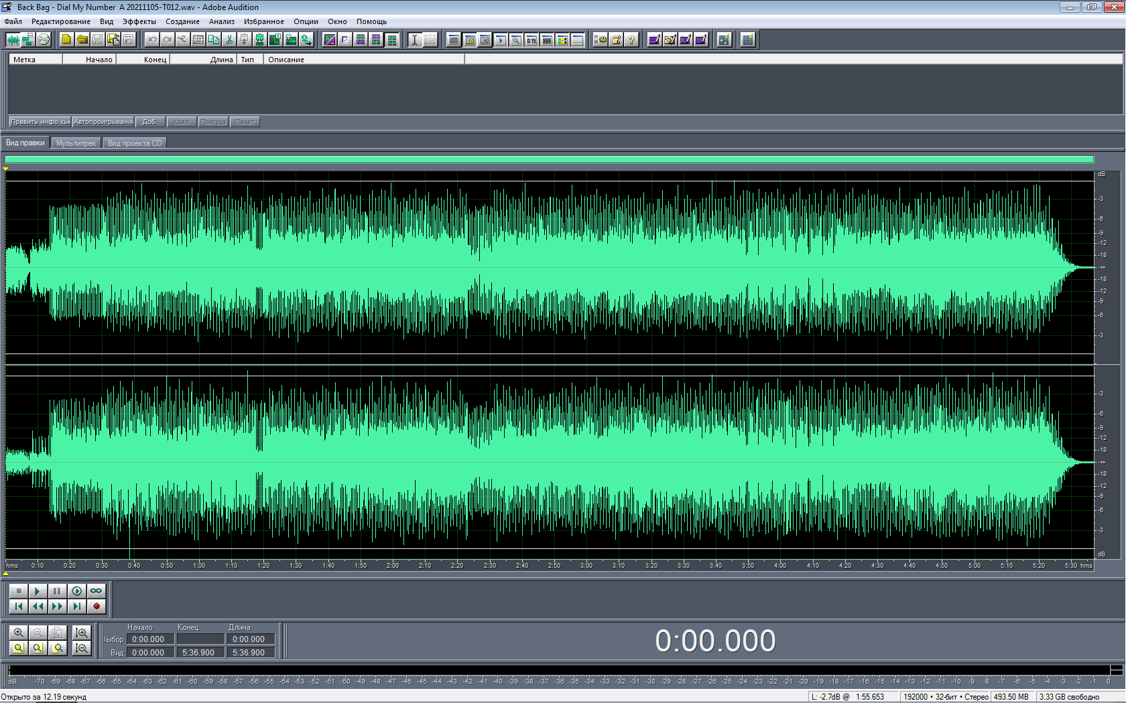The image size is (1126, 703).
Task: Undo the last edit with the arrow icon
Action: 152,40
